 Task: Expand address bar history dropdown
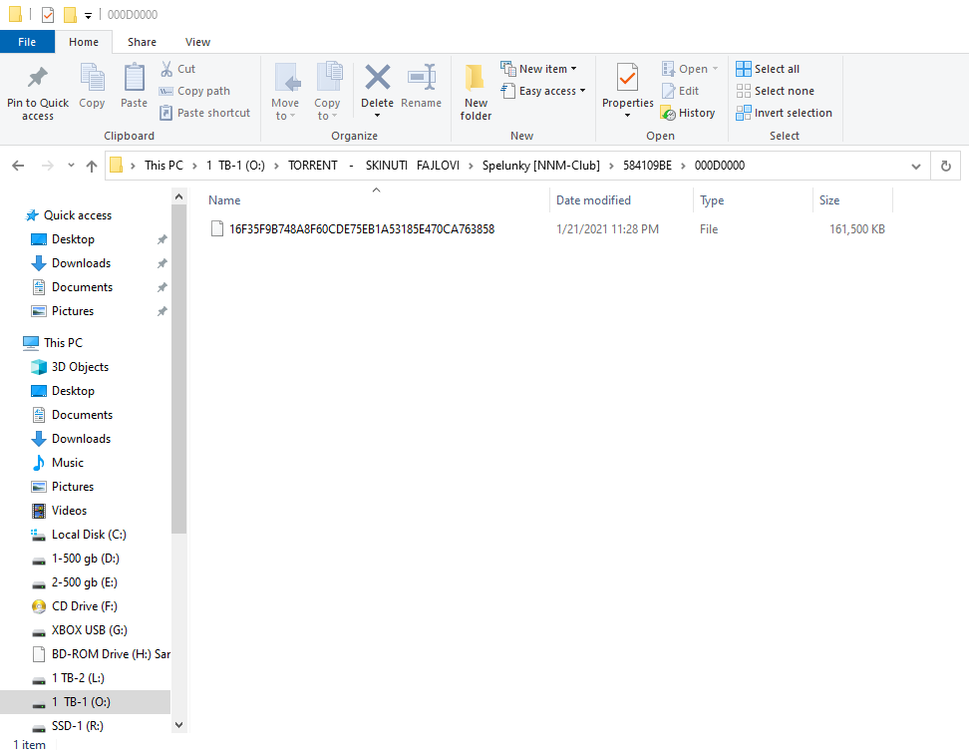[x=916, y=166]
